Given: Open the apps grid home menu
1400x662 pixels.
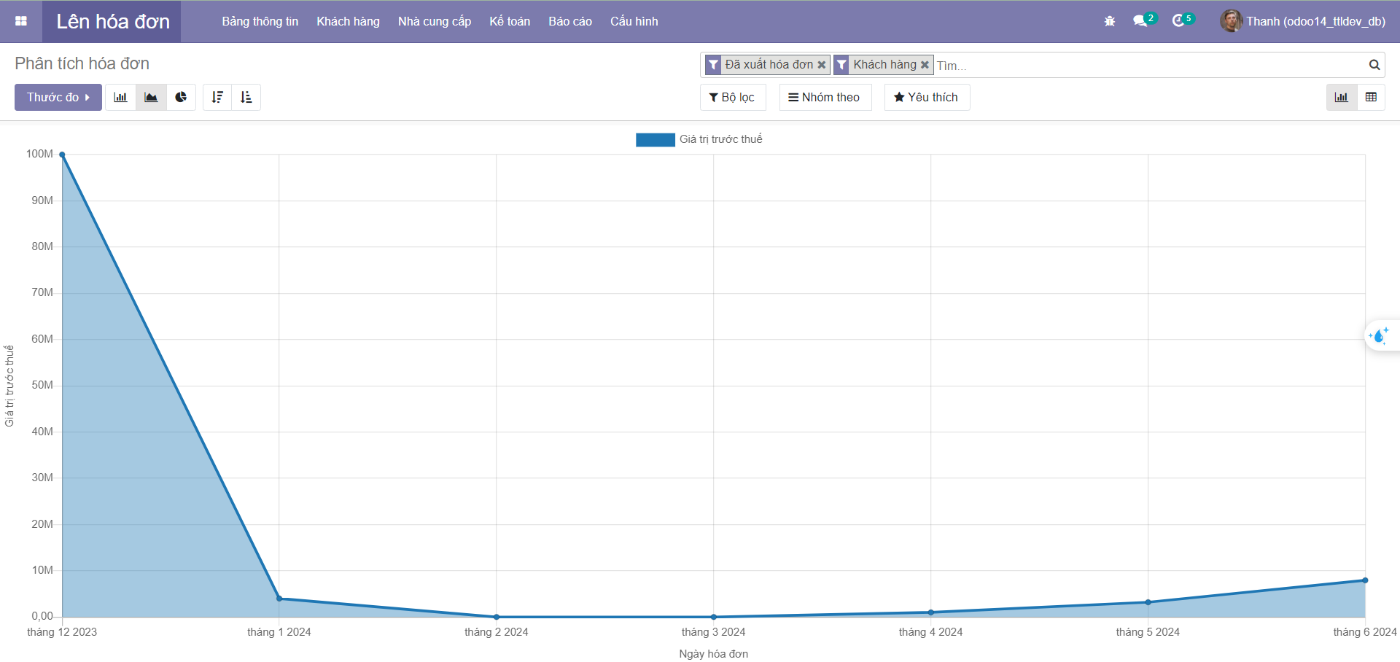Looking at the screenshot, I should coord(21,21).
